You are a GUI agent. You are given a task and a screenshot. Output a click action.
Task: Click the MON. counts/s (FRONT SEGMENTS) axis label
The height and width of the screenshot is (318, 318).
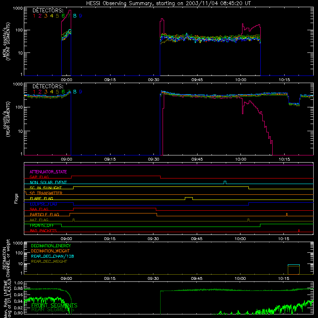6,41
